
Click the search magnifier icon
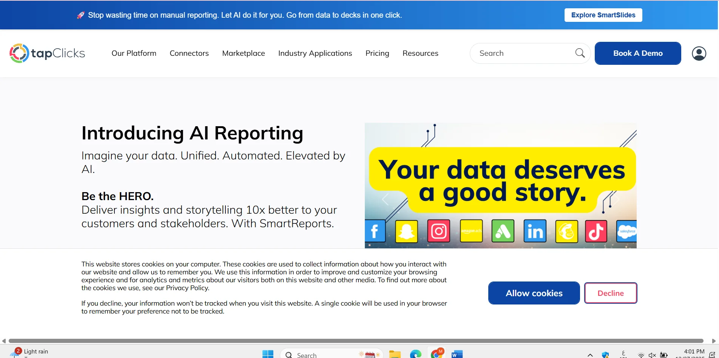tap(580, 53)
